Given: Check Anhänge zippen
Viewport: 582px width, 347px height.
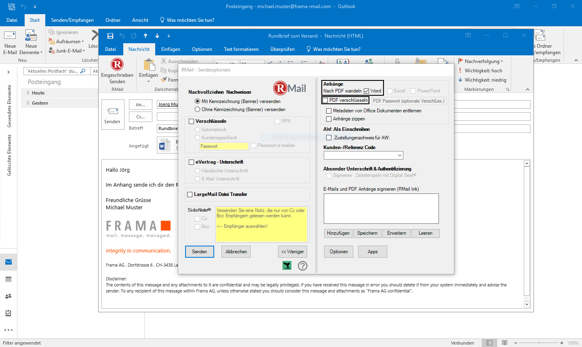Looking at the screenshot, I should tap(329, 119).
